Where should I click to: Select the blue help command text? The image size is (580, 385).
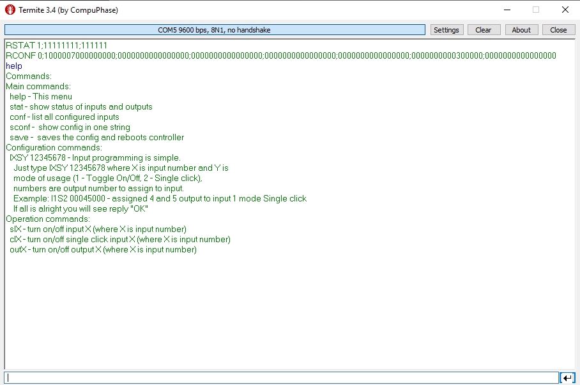click(13, 66)
